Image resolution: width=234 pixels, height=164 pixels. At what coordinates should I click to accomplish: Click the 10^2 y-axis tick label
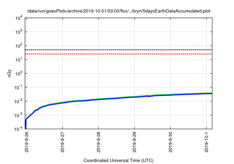19,46
